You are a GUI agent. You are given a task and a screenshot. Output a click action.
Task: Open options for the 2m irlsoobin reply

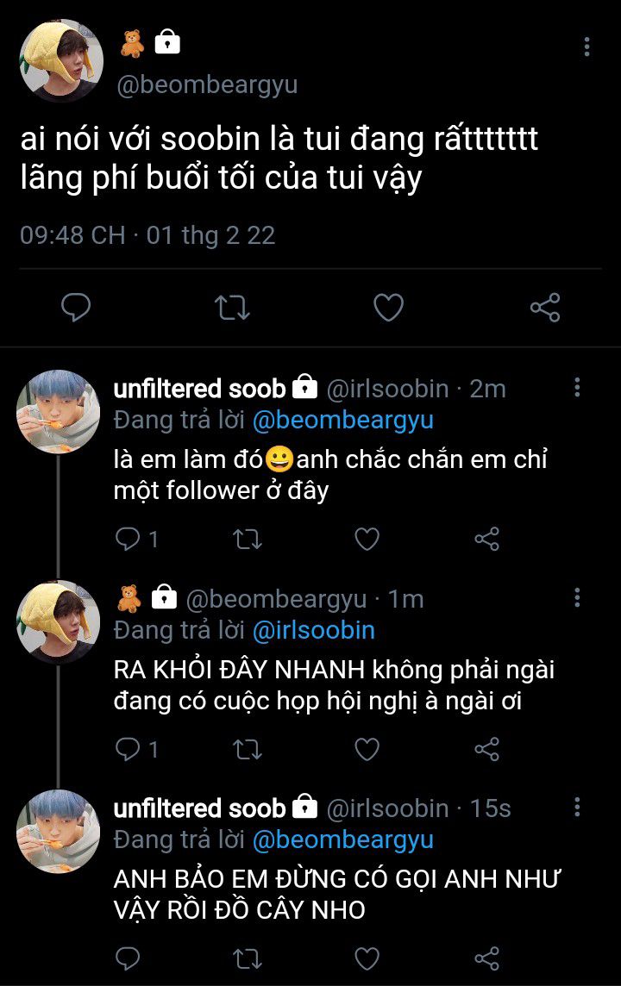(577, 388)
